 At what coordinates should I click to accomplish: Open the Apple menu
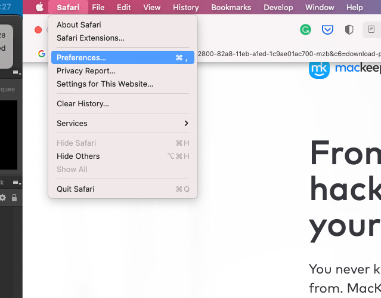point(39,7)
